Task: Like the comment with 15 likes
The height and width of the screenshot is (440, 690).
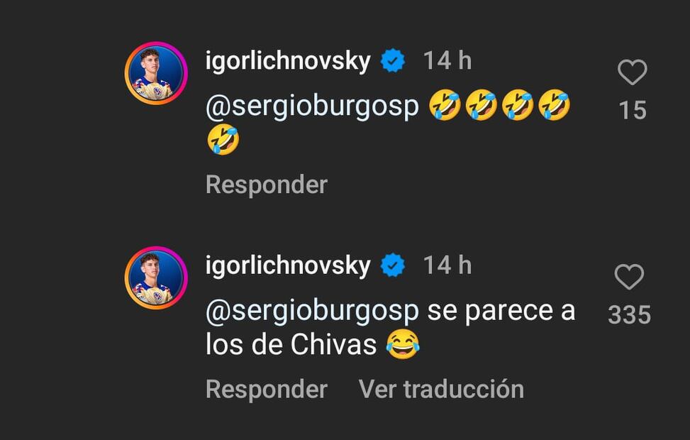Action: [x=632, y=72]
